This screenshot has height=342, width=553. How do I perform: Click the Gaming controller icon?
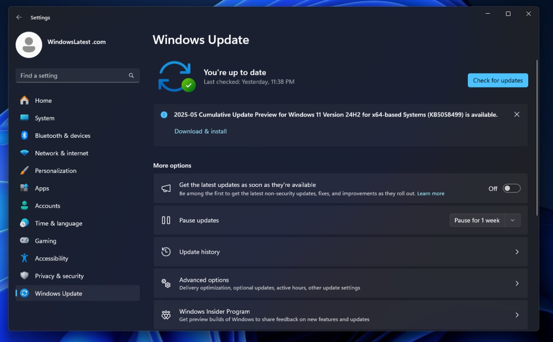[24, 241]
